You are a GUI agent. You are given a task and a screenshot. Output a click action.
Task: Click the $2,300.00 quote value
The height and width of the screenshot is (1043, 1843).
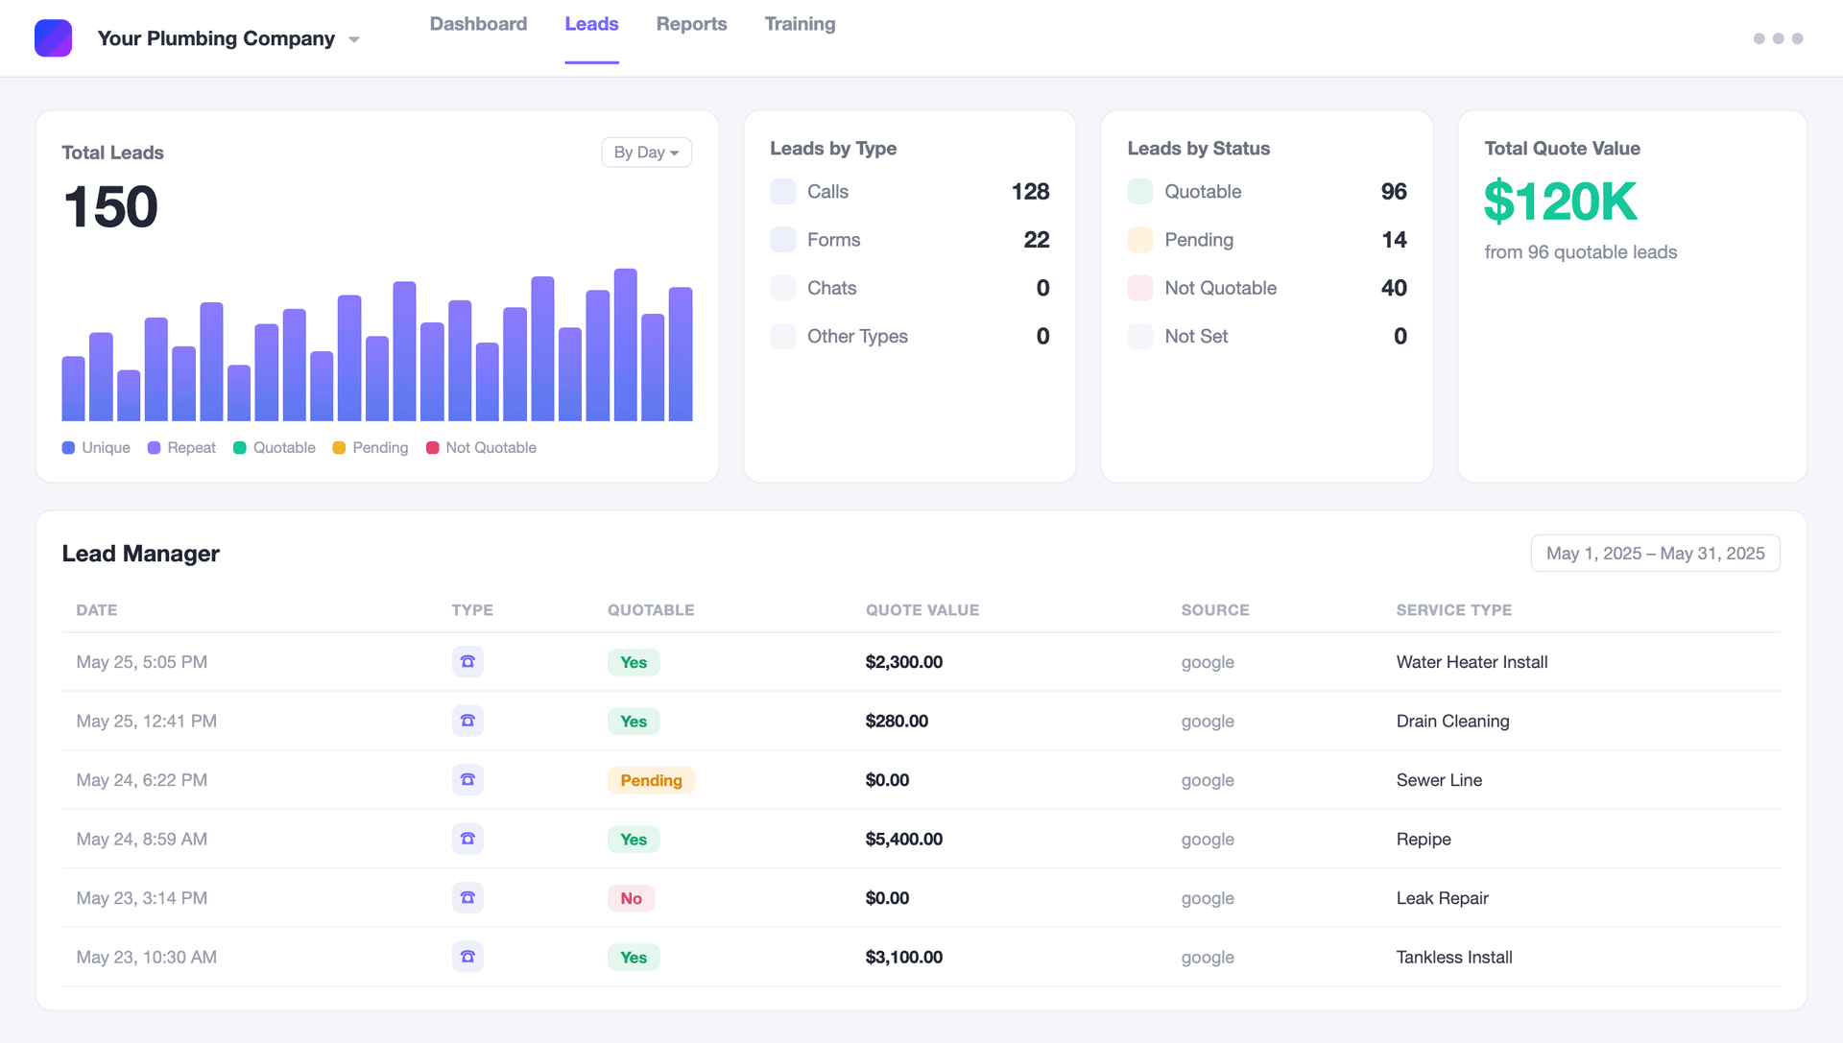(903, 661)
